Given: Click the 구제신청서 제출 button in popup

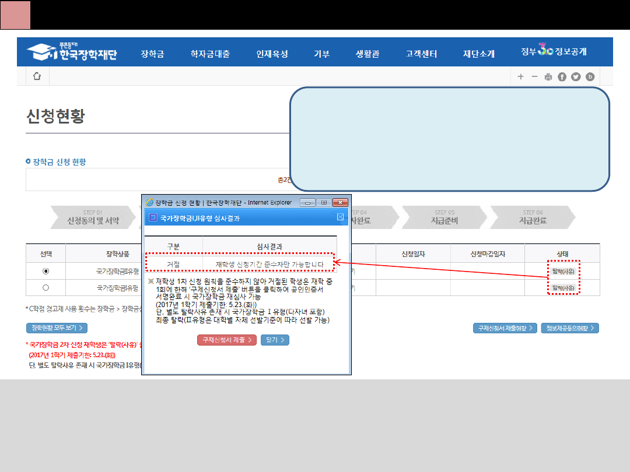Looking at the screenshot, I should (x=227, y=340).
